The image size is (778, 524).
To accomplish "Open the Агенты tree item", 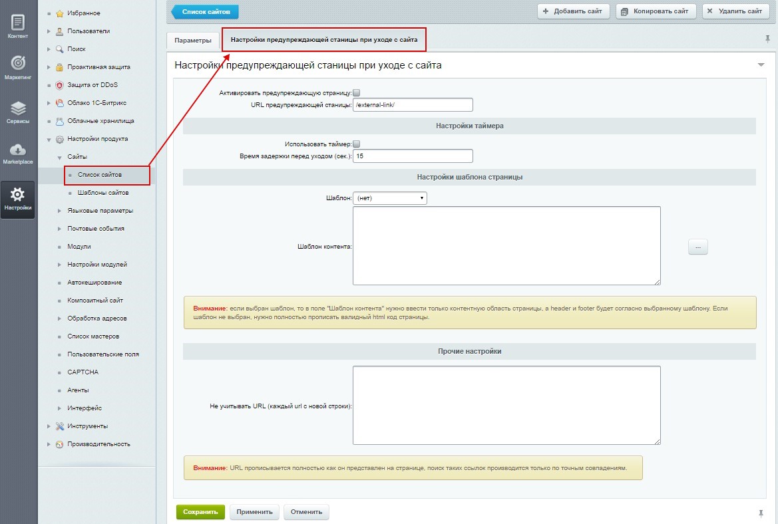I will pos(78,390).
